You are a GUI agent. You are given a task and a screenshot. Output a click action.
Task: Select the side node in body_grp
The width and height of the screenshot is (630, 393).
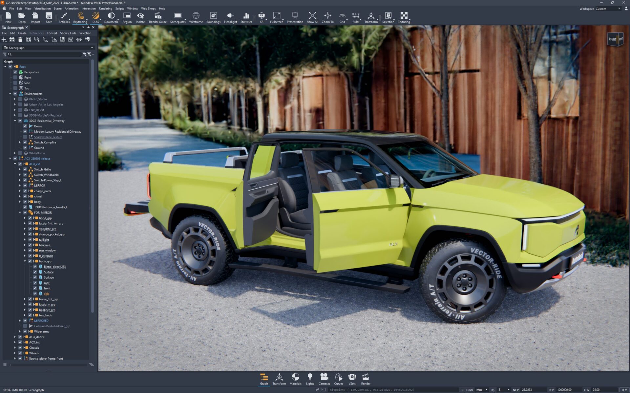[x=47, y=294]
